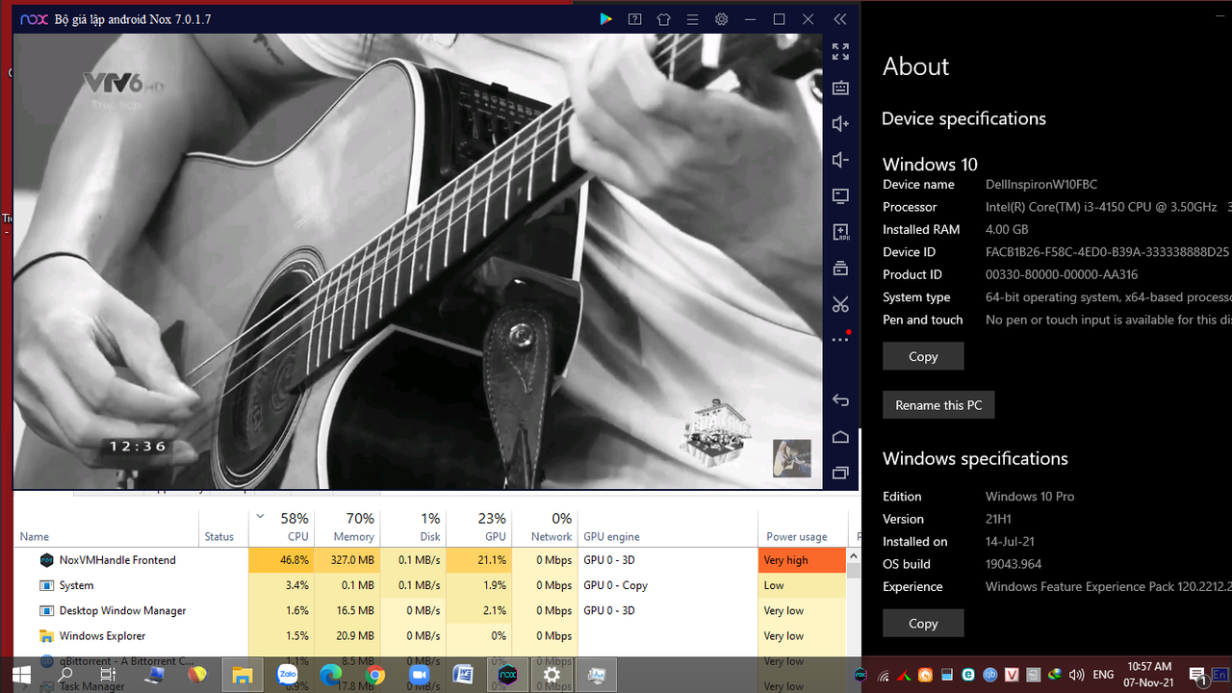Sort processes by Disk column
This screenshot has height=693, width=1232.
pos(413,526)
